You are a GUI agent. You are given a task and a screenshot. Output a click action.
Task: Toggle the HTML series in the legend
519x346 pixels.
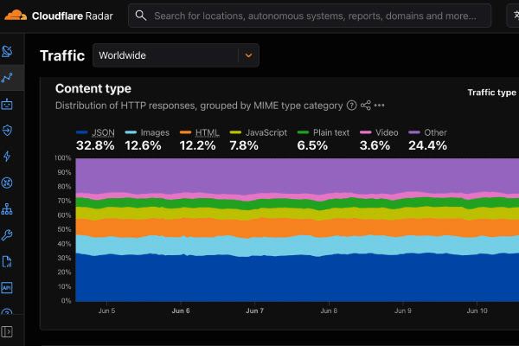[x=200, y=132]
